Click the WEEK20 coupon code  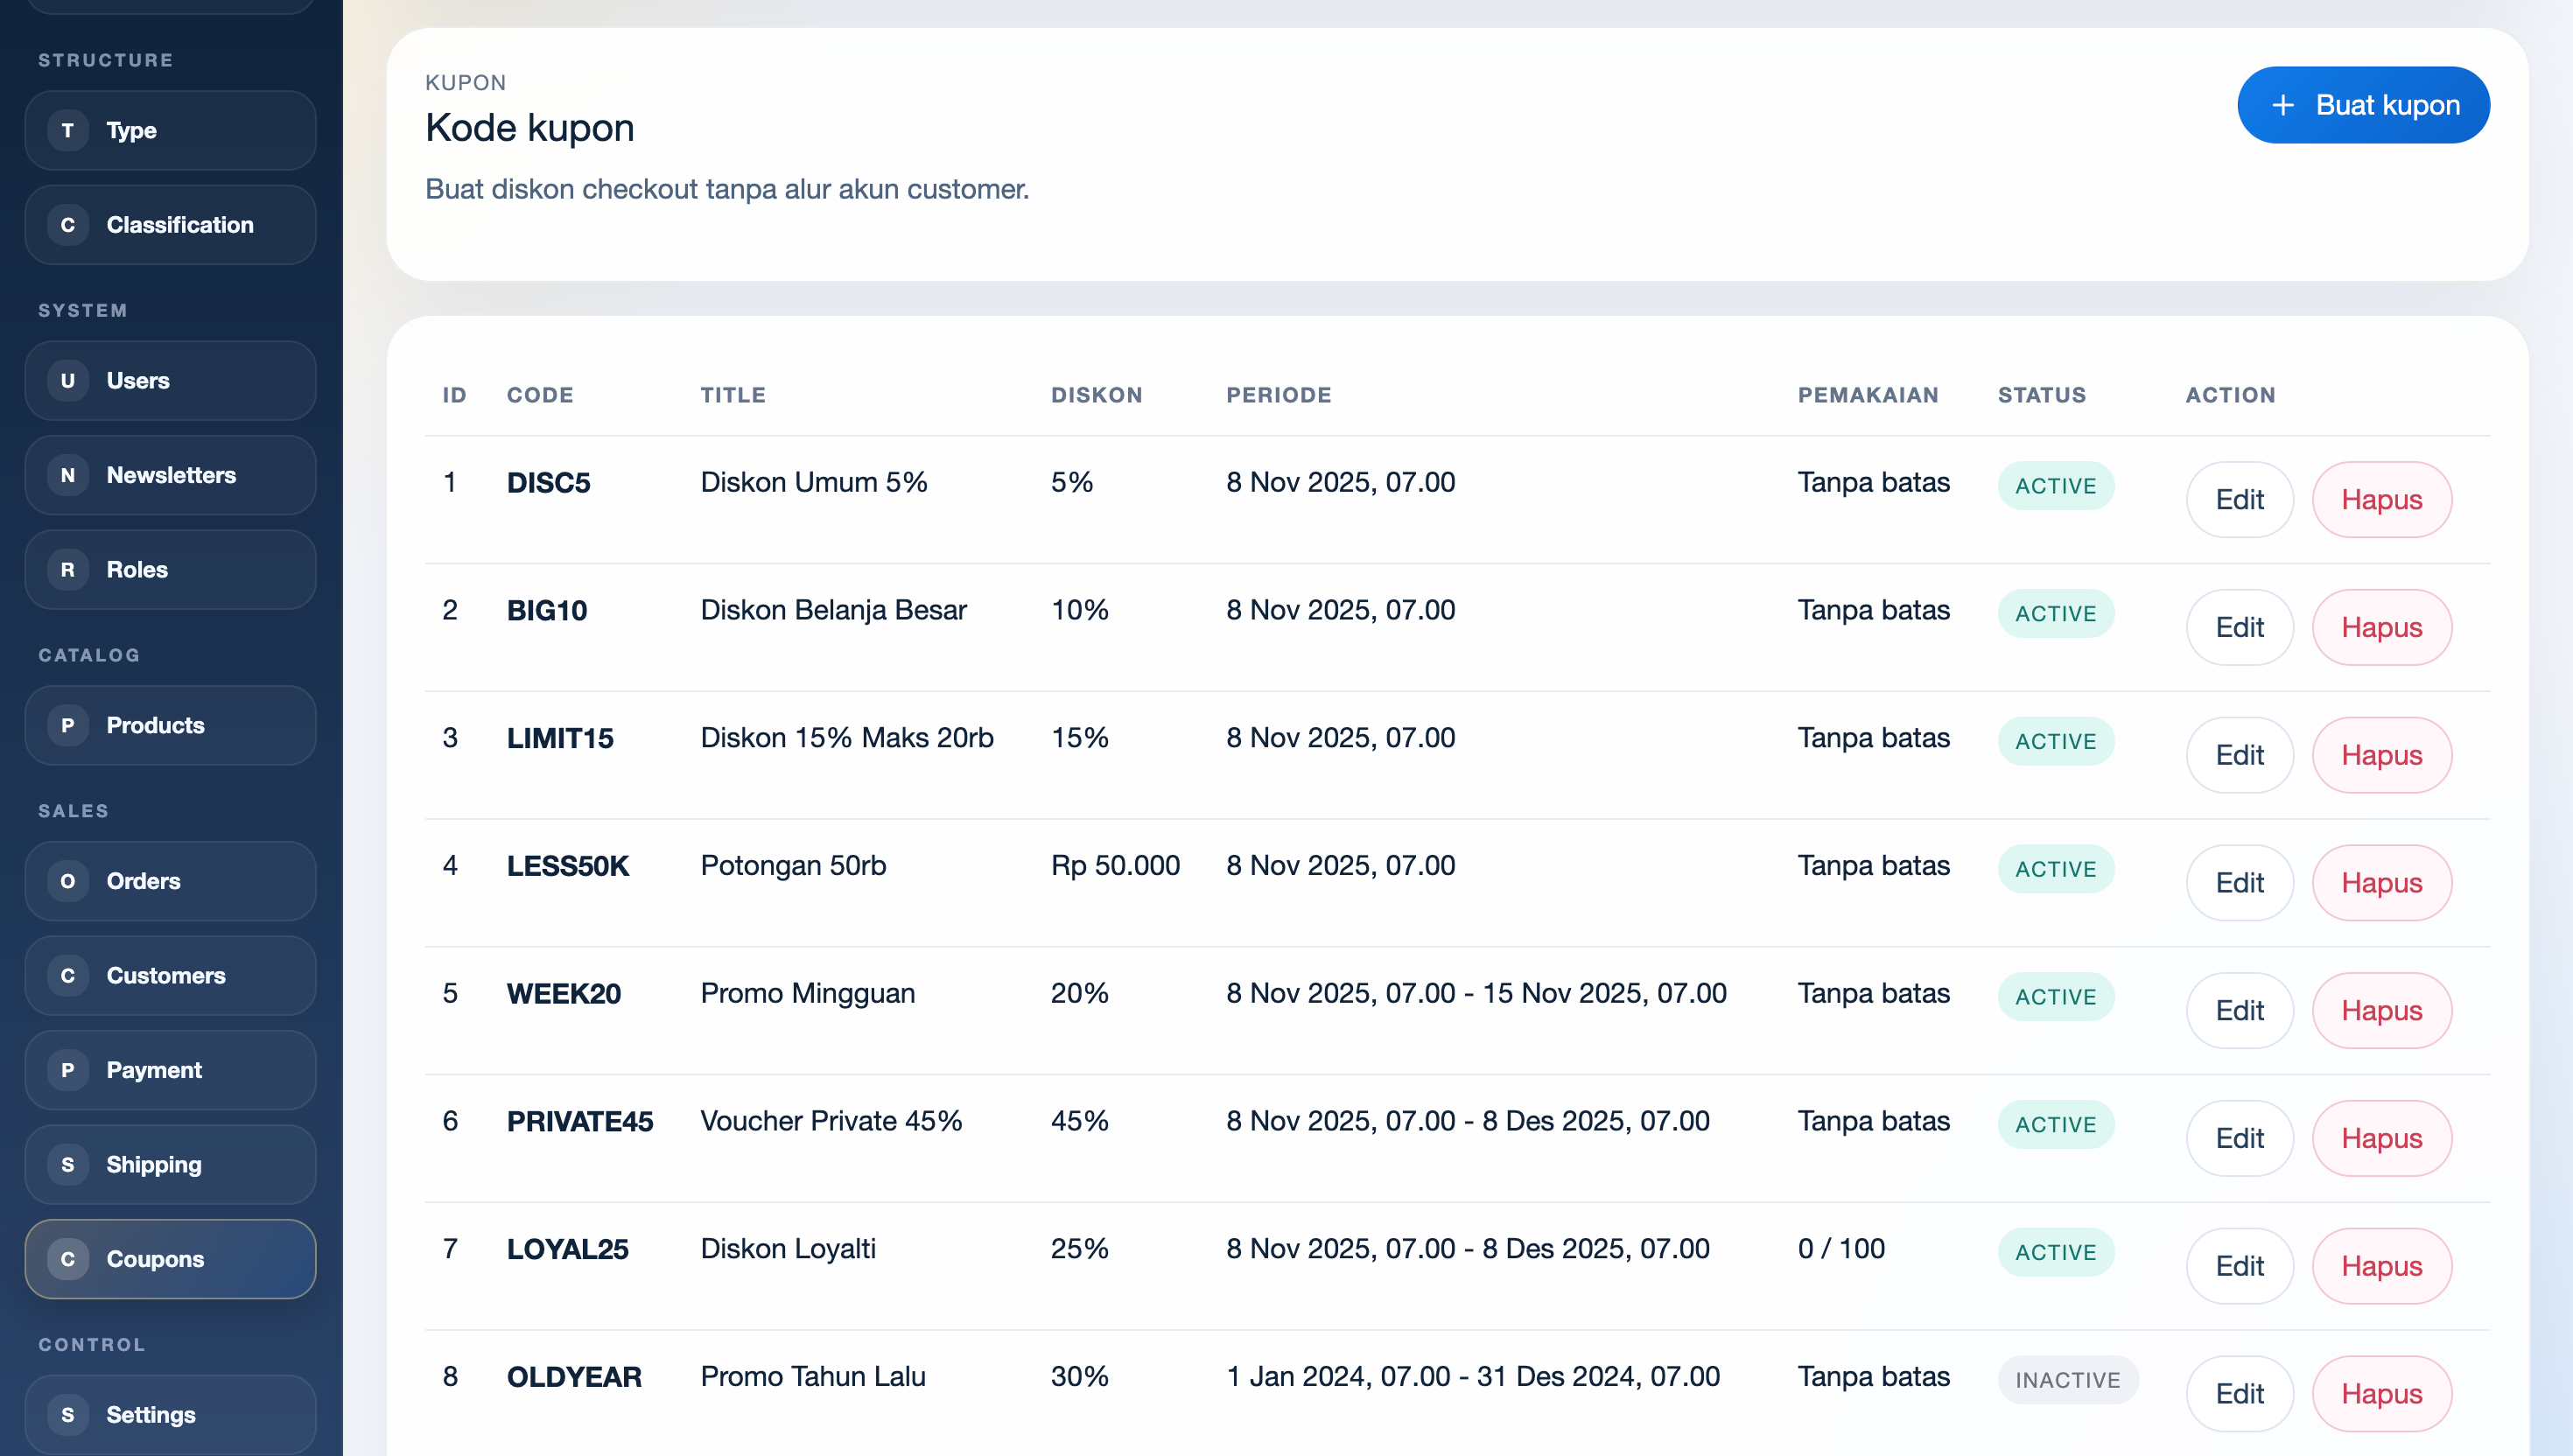563,994
